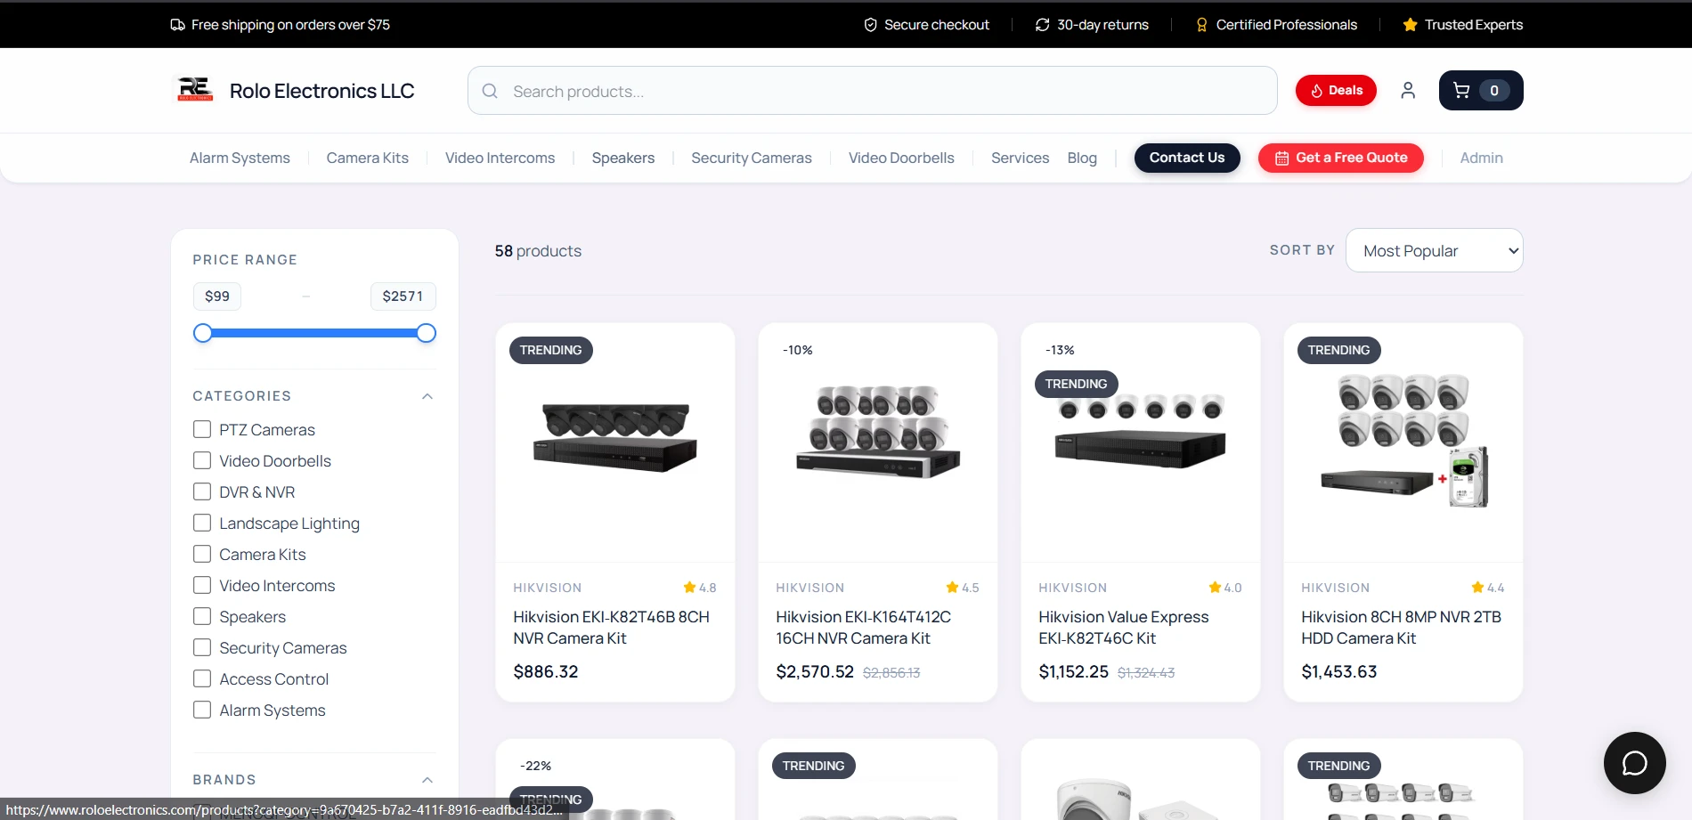1692x820 pixels.
Task: Open Speakers in navigation bar
Action: coord(623,158)
